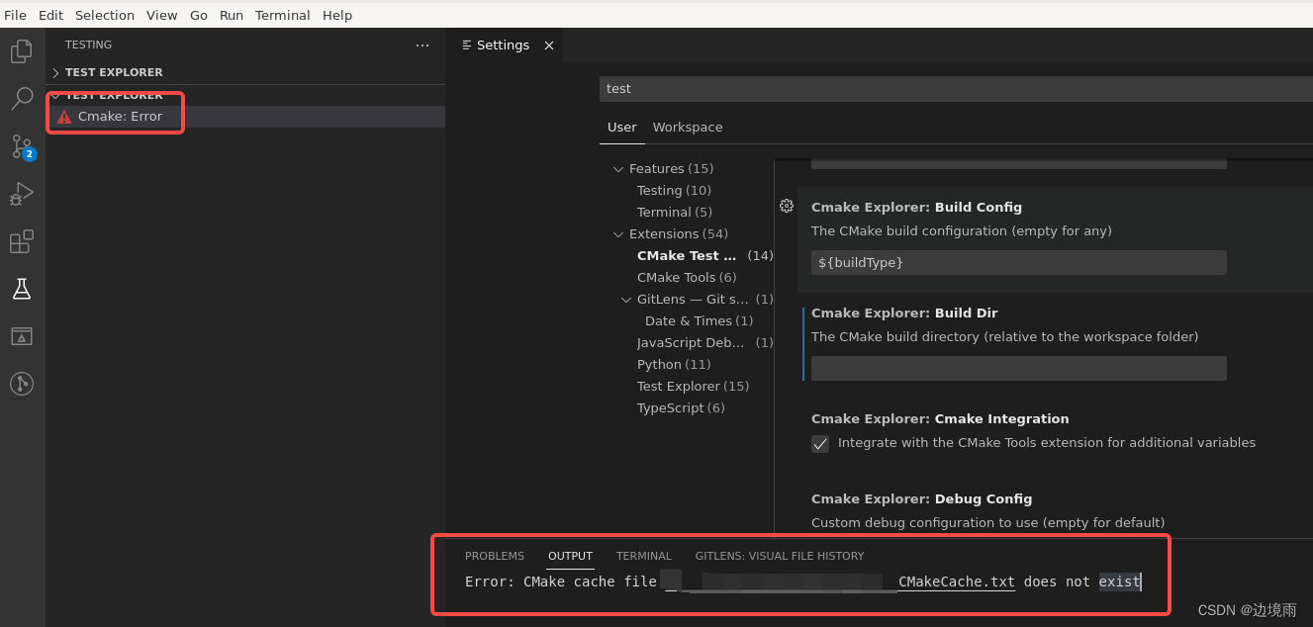Open the Extensions view icon
1313x627 pixels.
tap(21, 241)
